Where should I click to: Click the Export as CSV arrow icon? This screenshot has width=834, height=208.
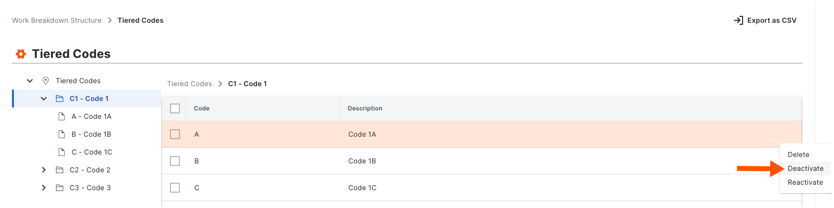(x=739, y=20)
